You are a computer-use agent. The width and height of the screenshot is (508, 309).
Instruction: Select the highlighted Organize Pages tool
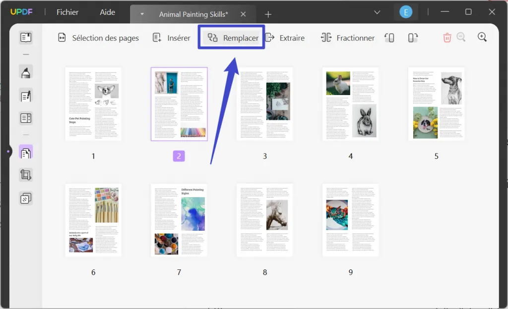pyautogui.click(x=25, y=152)
